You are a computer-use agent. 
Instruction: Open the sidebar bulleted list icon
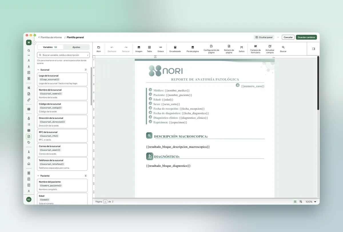(29, 125)
